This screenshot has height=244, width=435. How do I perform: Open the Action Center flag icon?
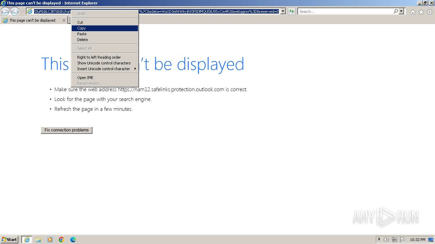pos(403,240)
